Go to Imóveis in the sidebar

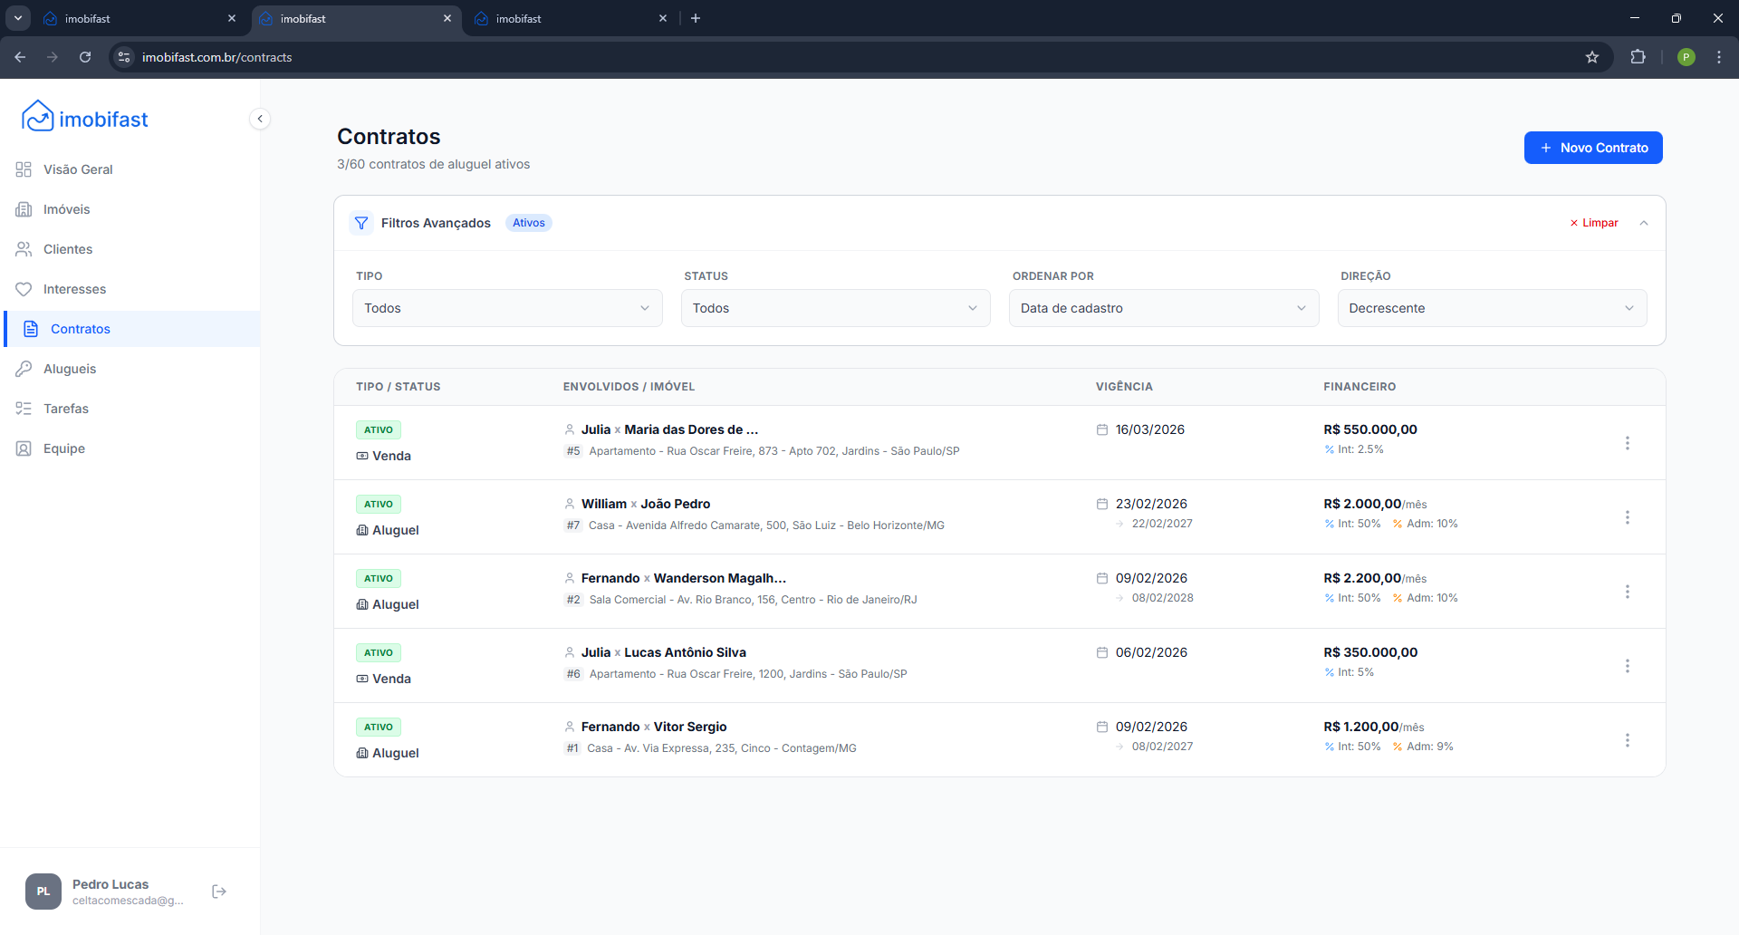(x=66, y=209)
